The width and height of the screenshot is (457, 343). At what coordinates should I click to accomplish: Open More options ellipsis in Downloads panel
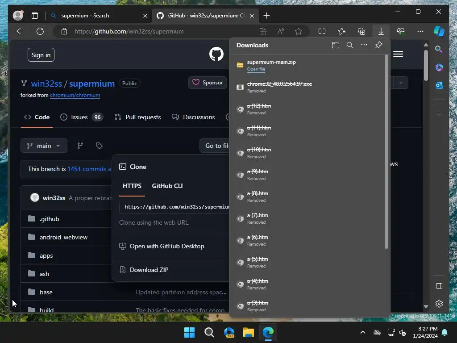pyautogui.click(x=364, y=45)
